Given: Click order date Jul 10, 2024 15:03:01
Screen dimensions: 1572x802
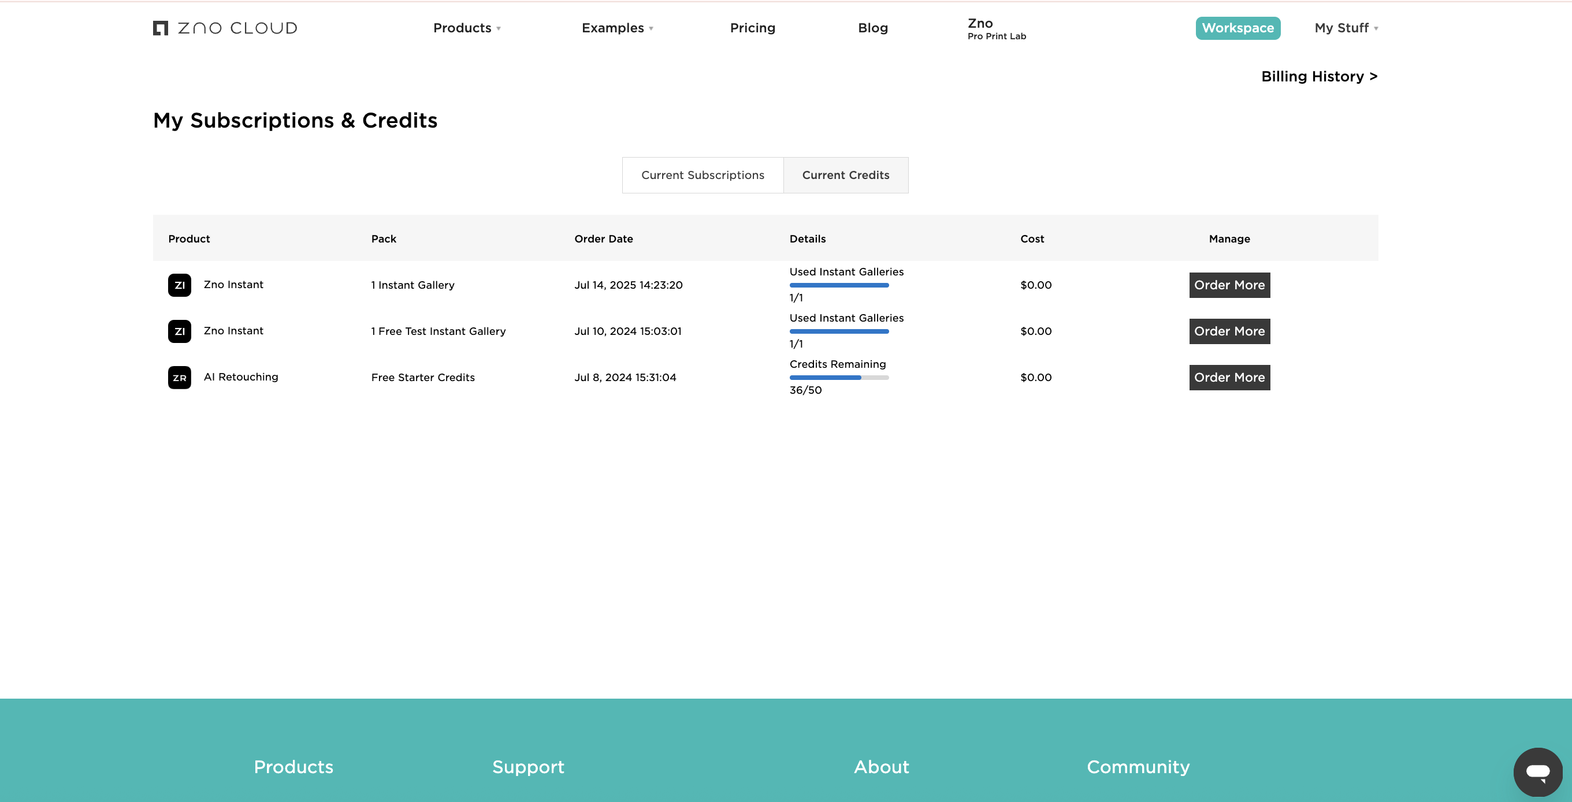Looking at the screenshot, I should [x=627, y=331].
